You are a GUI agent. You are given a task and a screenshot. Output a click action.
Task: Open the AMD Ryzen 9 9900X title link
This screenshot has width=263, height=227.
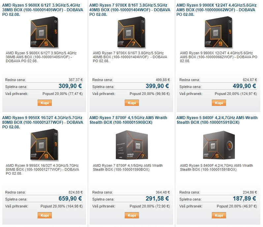coord(216,10)
